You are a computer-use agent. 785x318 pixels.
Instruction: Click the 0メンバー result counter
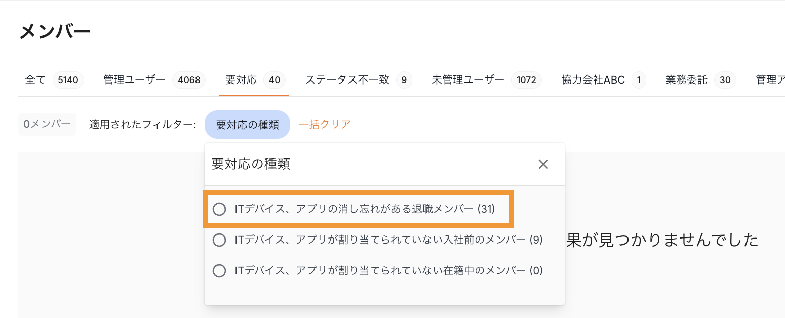[47, 124]
